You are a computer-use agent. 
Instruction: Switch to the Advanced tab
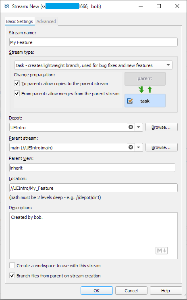click(x=46, y=21)
